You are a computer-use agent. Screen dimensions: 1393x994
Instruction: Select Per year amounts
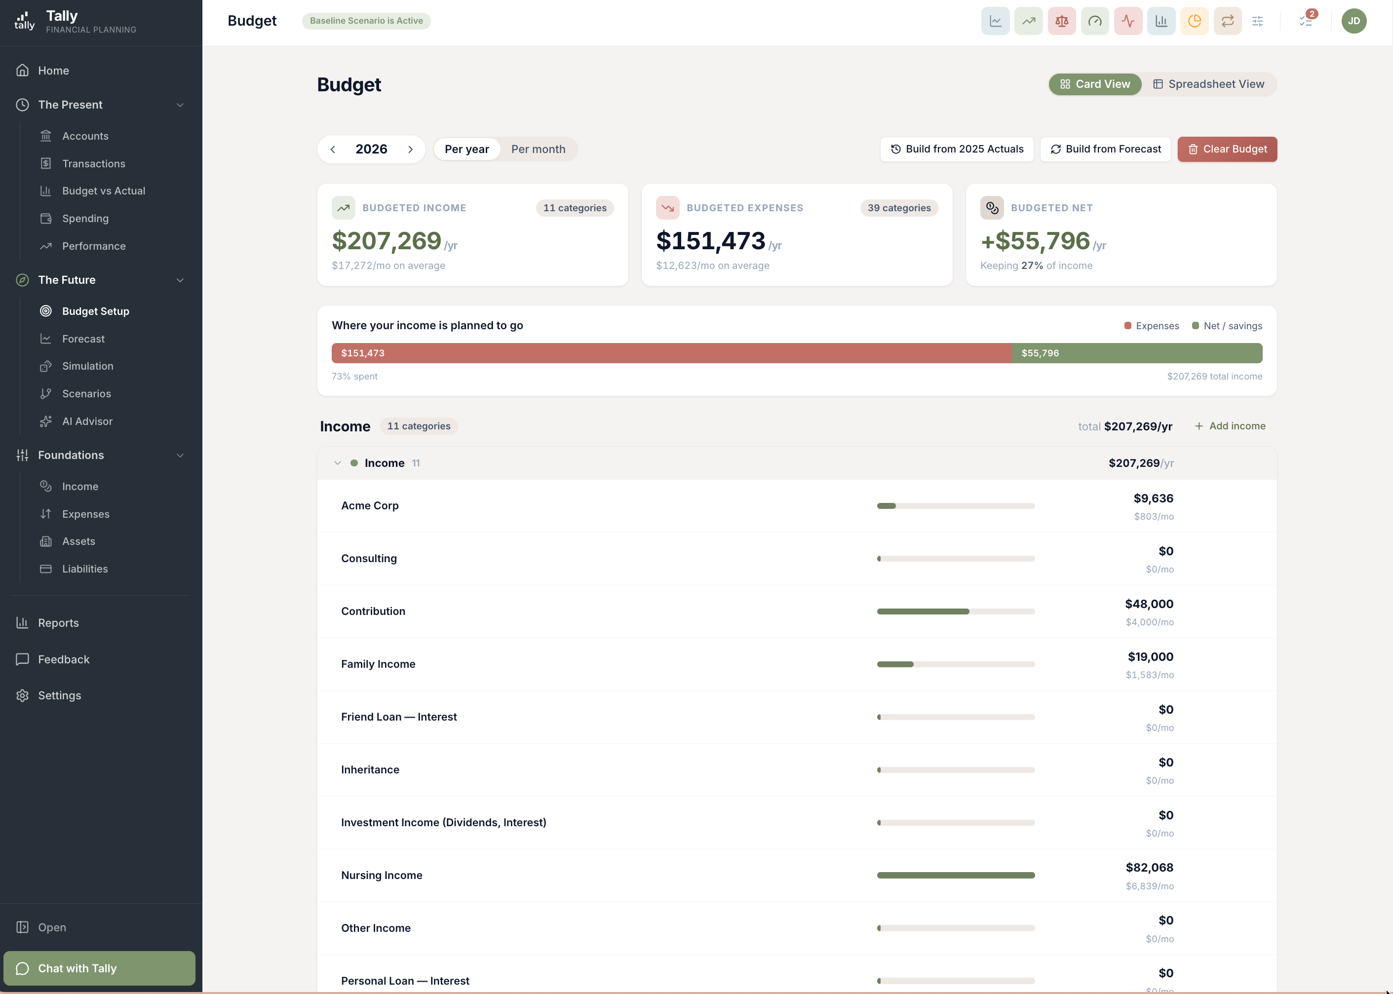click(x=467, y=150)
